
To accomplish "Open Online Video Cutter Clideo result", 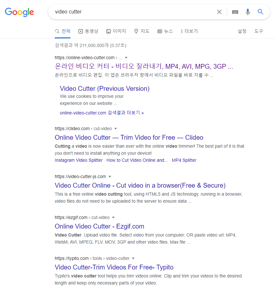I will [x=129, y=137].
